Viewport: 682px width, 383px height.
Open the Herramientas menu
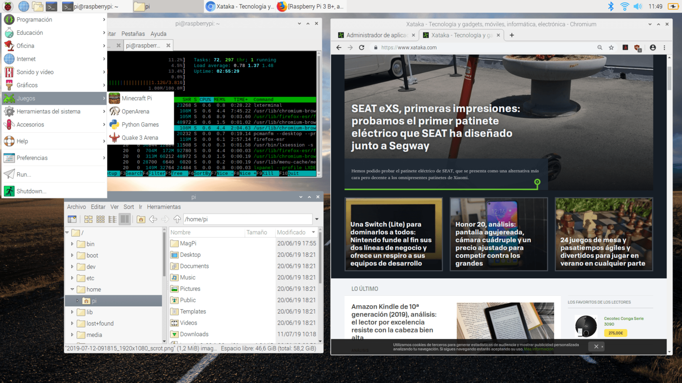(x=164, y=206)
